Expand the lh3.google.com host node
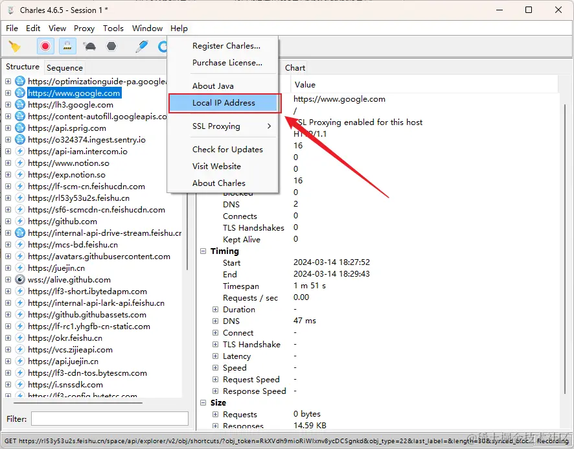The height and width of the screenshot is (449, 574). (x=8, y=105)
